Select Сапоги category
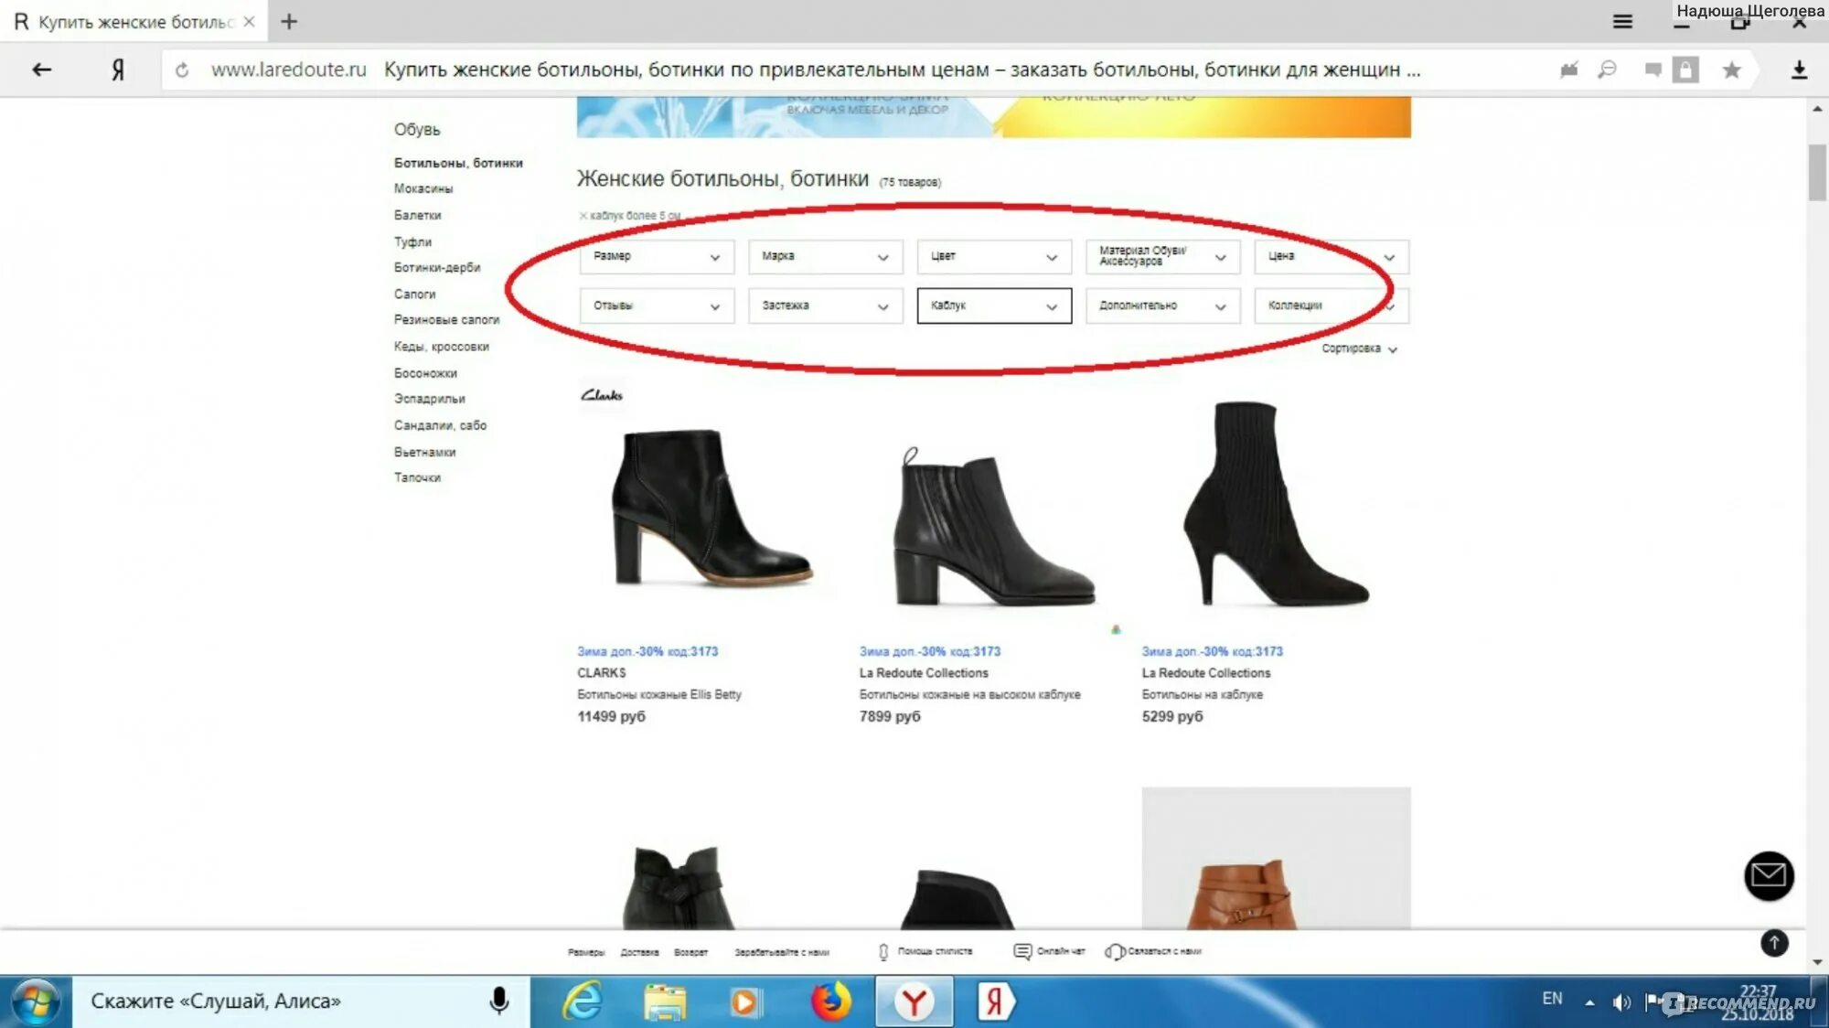Screen dimensions: 1829x1028 [414, 294]
